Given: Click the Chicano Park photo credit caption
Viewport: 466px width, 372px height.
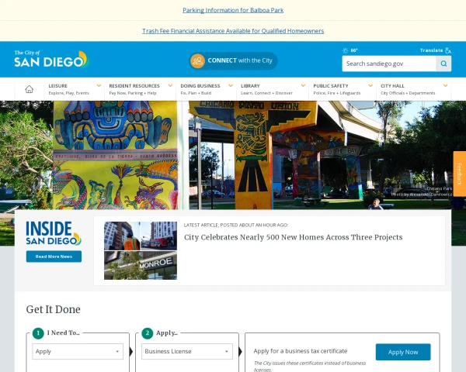Looking at the screenshot, I should (422, 191).
